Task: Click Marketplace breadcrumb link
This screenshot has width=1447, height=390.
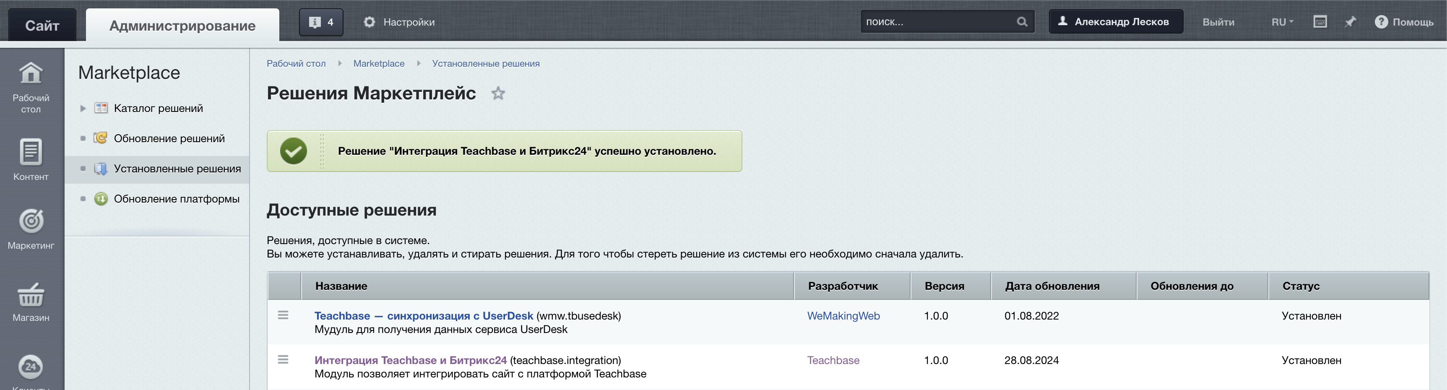Action: click(379, 63)
